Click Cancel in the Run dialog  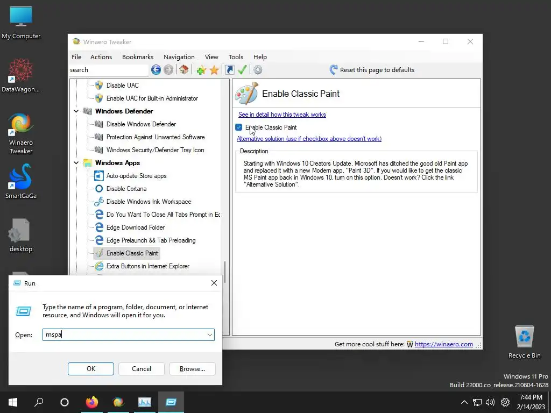point(142,369)
